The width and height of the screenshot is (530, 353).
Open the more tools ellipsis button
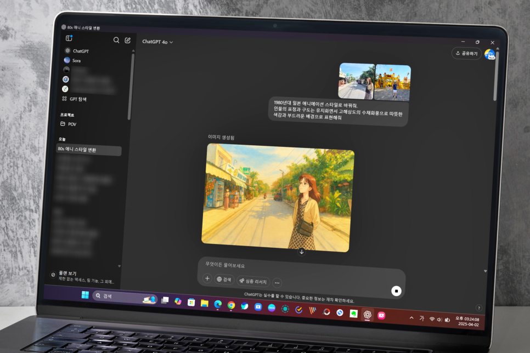coord(277,283)
